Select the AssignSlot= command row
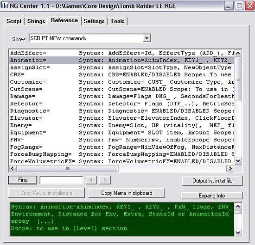This screenshot has height=245, width=255. click(x=122, y=67)
